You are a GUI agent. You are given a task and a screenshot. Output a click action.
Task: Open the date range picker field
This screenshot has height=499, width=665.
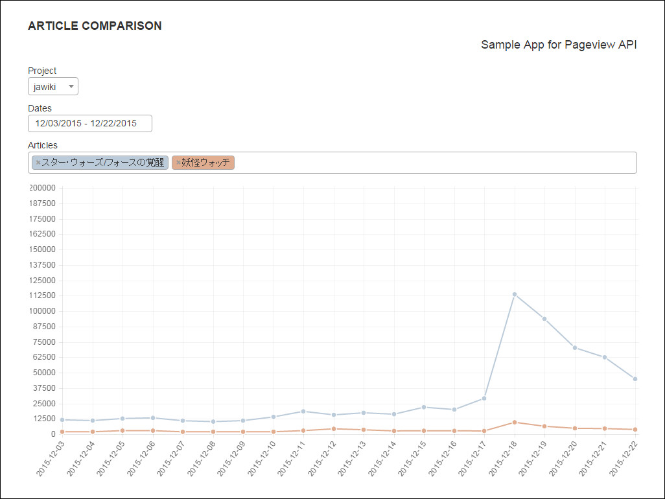click(90, 123)
